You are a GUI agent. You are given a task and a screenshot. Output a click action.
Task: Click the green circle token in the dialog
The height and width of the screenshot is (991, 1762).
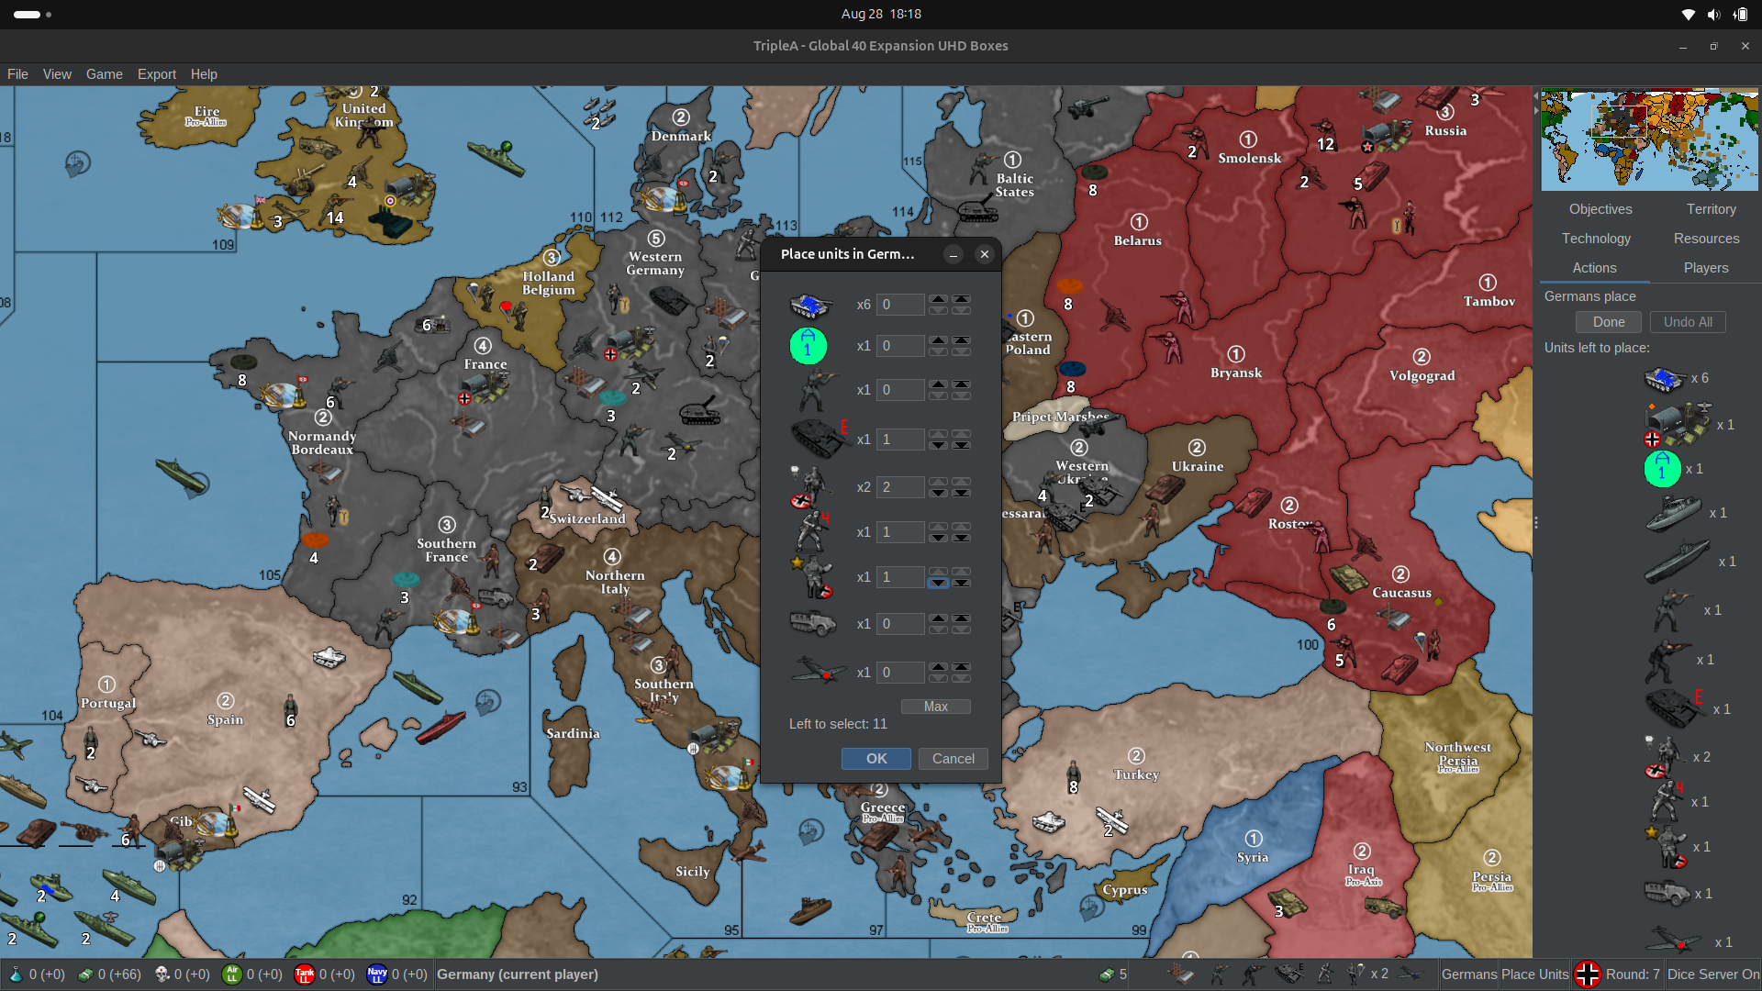click(x=809, y=346)
